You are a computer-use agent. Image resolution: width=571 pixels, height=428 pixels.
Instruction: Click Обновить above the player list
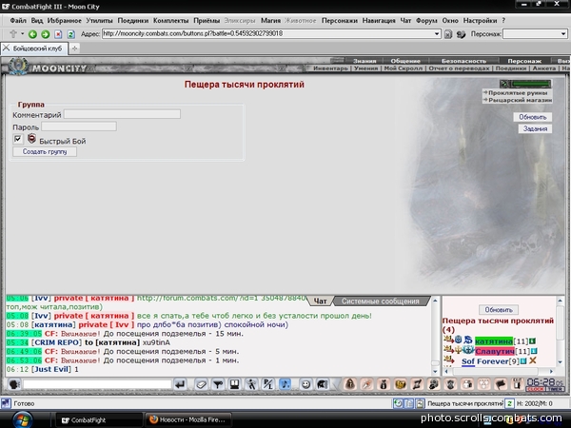coord(499,310)
